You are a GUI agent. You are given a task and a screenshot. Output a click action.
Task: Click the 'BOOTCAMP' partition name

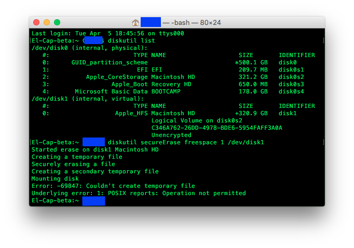coord(166,91)
